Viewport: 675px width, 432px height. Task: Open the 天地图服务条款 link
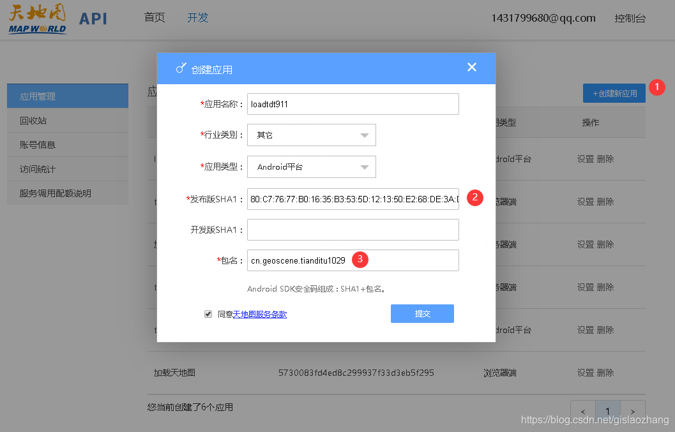coord(259,315)
